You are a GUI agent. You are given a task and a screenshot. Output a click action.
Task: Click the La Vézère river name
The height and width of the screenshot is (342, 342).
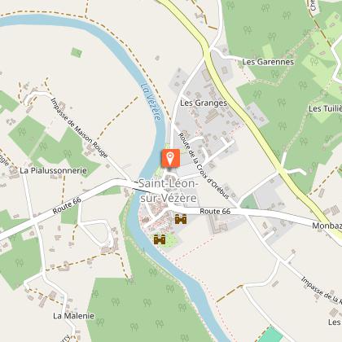151,102
